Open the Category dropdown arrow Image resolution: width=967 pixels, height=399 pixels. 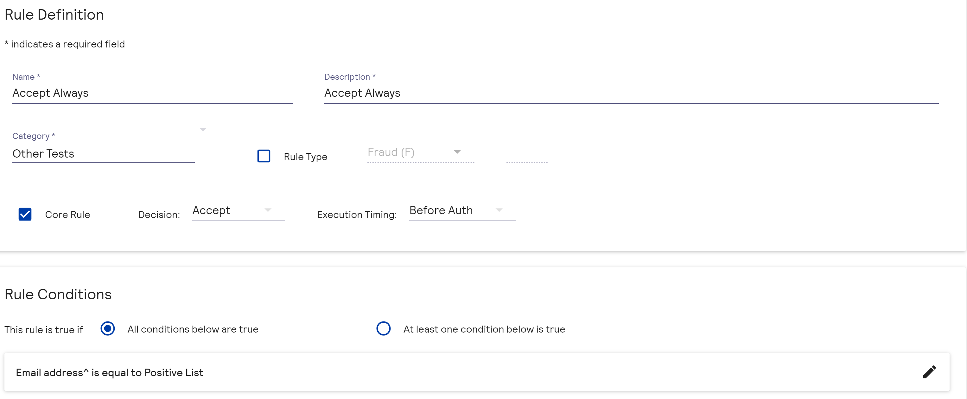point(203,129)
